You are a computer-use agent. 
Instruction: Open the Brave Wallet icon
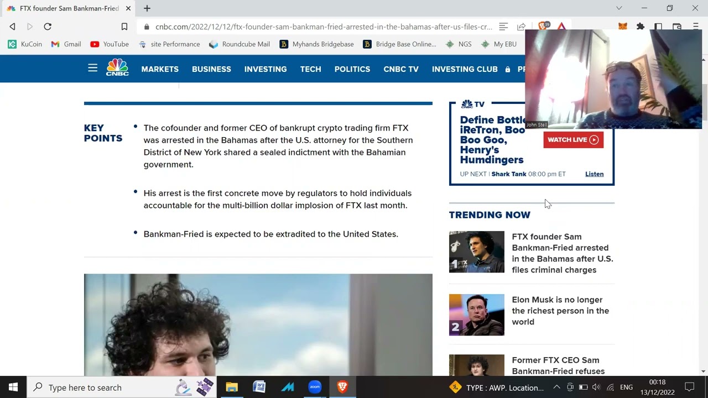pyautogui.click(x=677, y=27)
